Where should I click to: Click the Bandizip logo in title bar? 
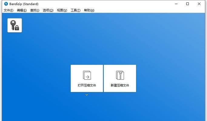pyautogui.click(x=6, y=4)
